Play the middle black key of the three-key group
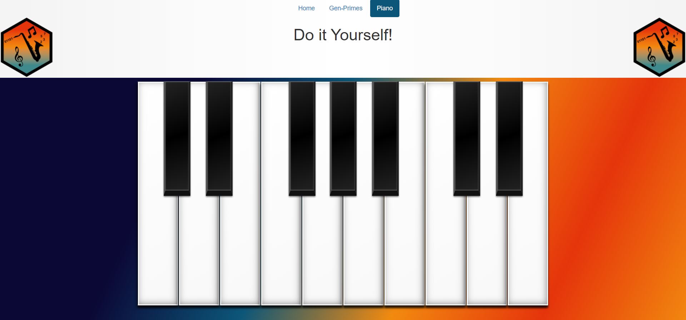This screenshot has width=686, height=320. click(x=343, y=138)
